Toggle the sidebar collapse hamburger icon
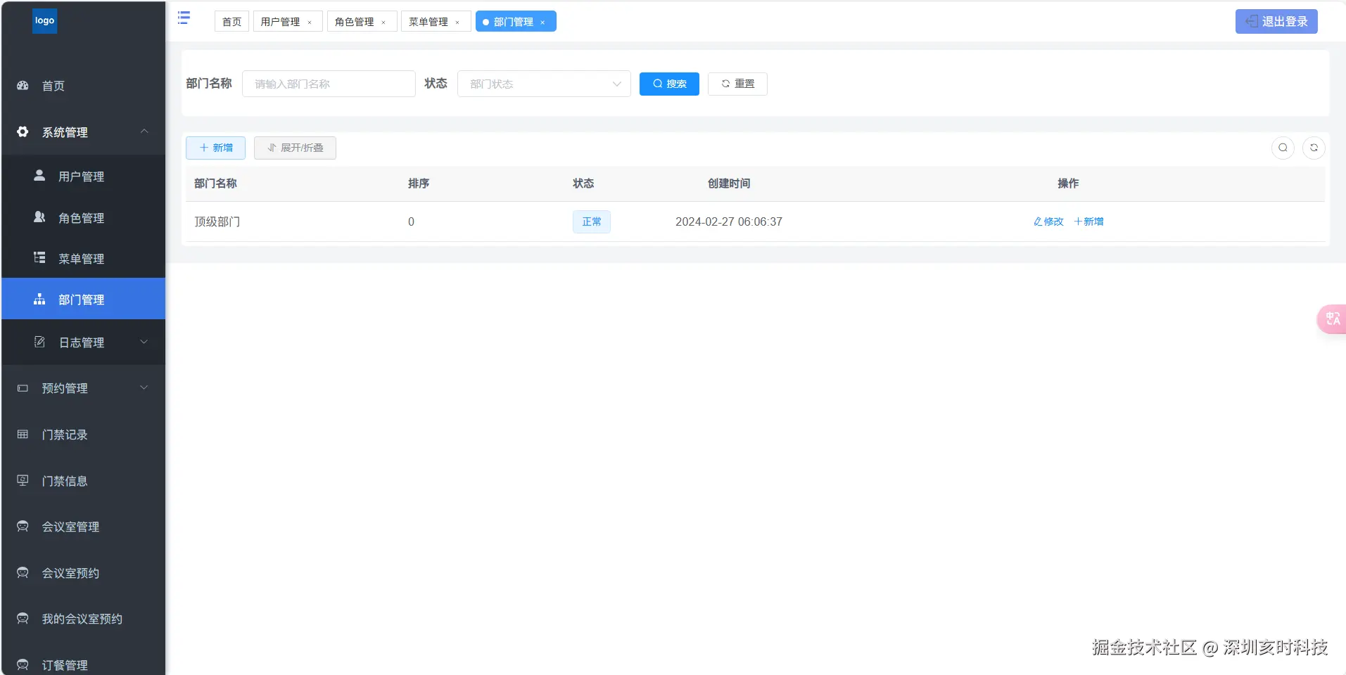Screen dimensions: 1346x675 [184, 18]
